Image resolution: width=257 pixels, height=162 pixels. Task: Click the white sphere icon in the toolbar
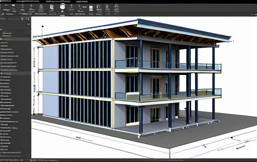(63, 6)
